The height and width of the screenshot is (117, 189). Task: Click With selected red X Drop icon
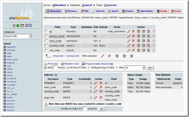click(109, 56)
